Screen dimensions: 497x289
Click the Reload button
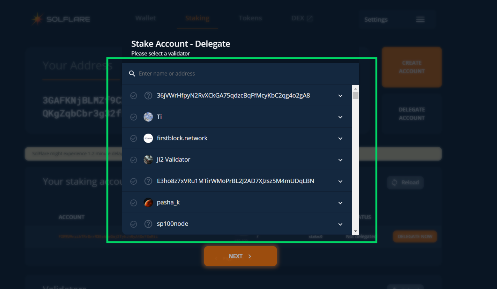(405, 182)
